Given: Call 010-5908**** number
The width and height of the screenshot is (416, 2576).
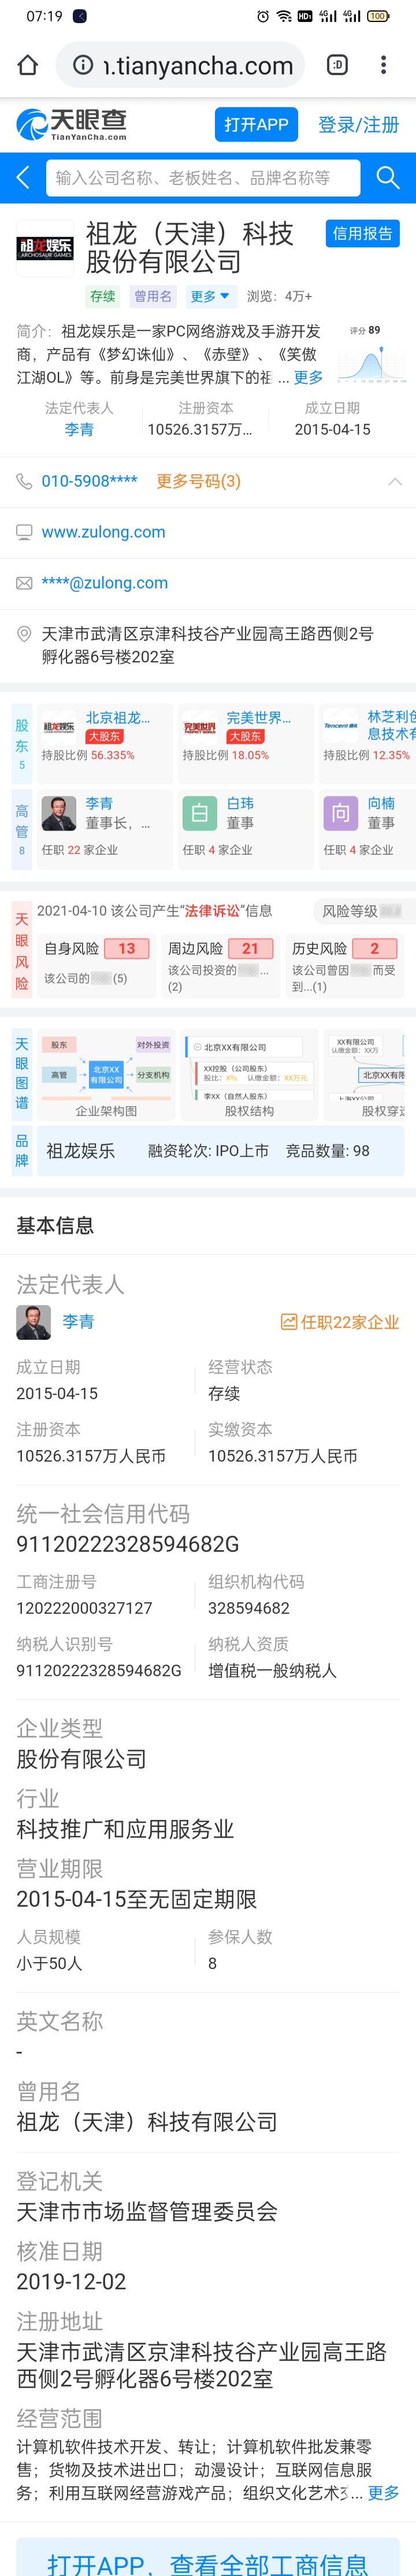Looking at the screenshot, I should click(89, 482).
